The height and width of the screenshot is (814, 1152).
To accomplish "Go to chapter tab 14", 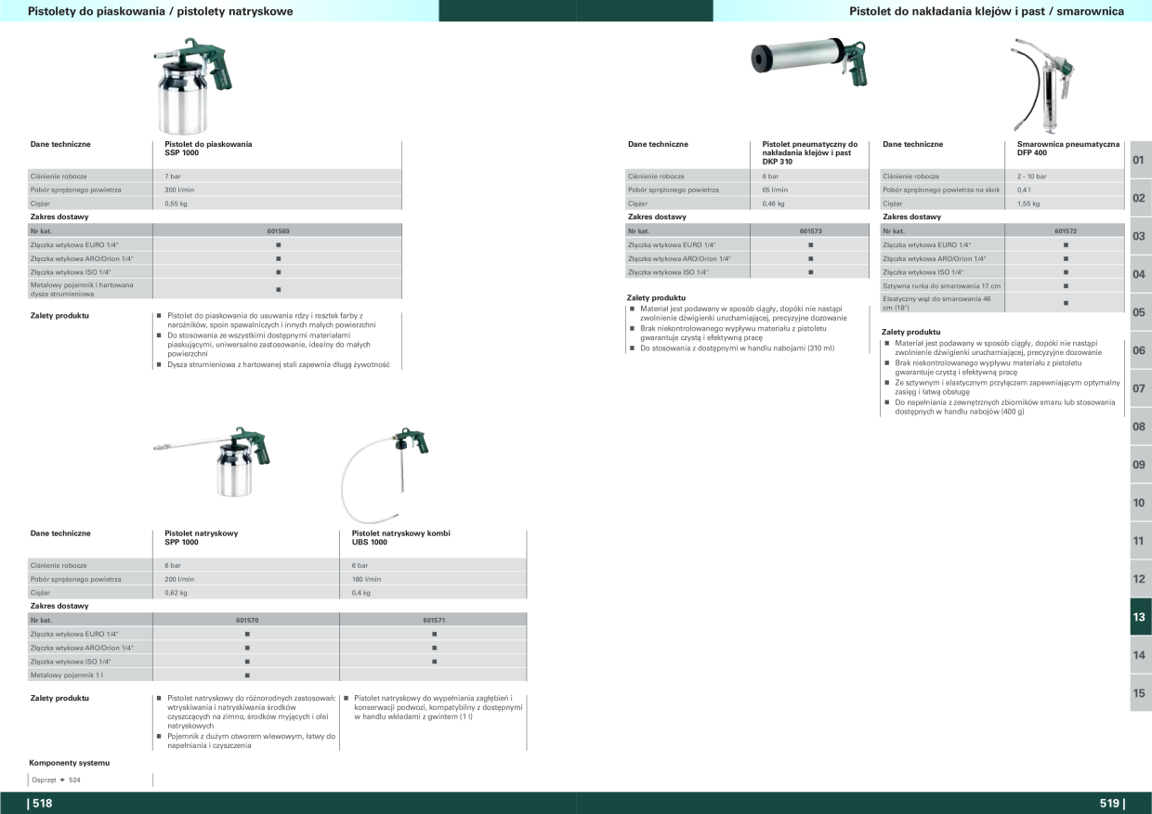I will tap(1140, 655).
